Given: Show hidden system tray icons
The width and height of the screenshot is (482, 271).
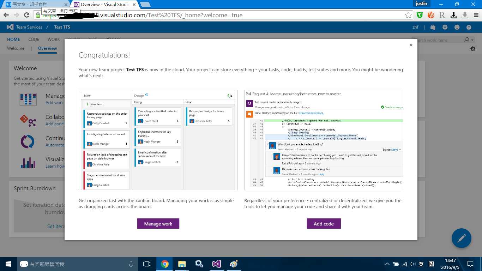Looking at the screenshot, I should [387, 264].
